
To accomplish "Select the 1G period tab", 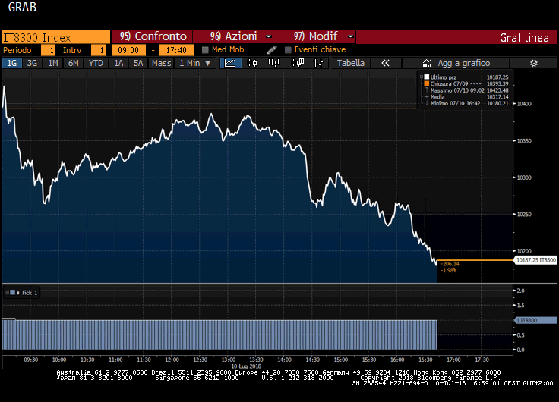I will 11,63.
